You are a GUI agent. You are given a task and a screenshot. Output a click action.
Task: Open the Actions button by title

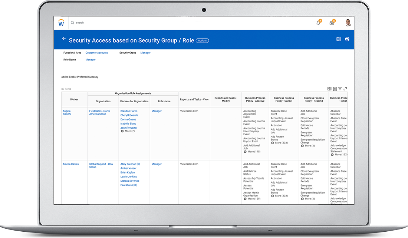[202, 40]
